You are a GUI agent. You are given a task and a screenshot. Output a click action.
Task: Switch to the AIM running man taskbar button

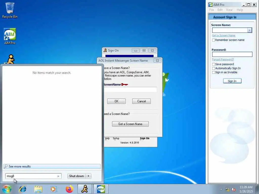coord(84,189)
